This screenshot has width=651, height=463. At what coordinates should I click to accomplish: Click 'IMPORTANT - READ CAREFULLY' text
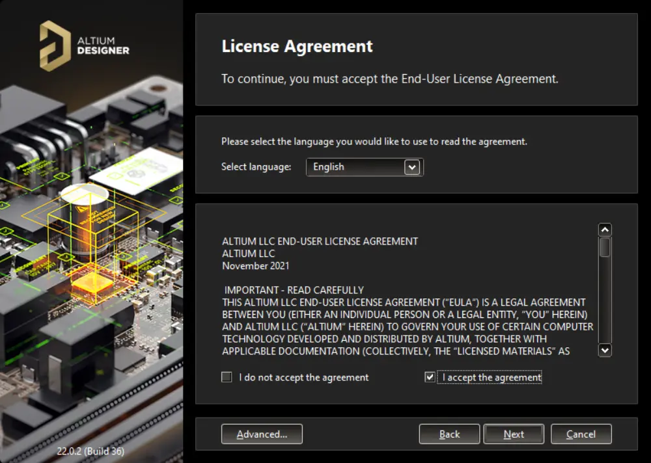[x=294, y=290]
